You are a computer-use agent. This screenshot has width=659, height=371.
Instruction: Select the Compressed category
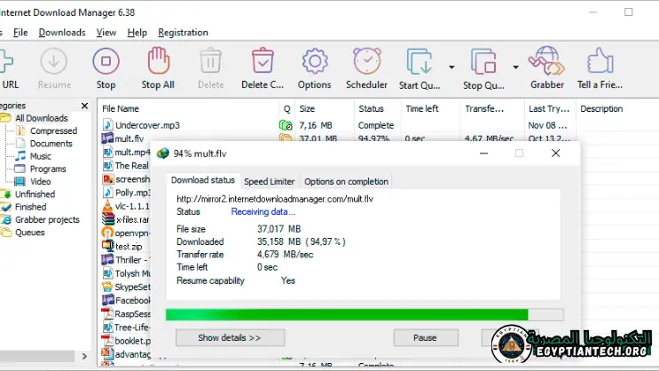point(53,130)
